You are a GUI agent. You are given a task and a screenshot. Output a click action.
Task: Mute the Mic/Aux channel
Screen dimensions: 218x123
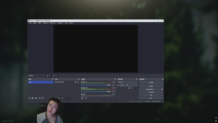[110, 85]
